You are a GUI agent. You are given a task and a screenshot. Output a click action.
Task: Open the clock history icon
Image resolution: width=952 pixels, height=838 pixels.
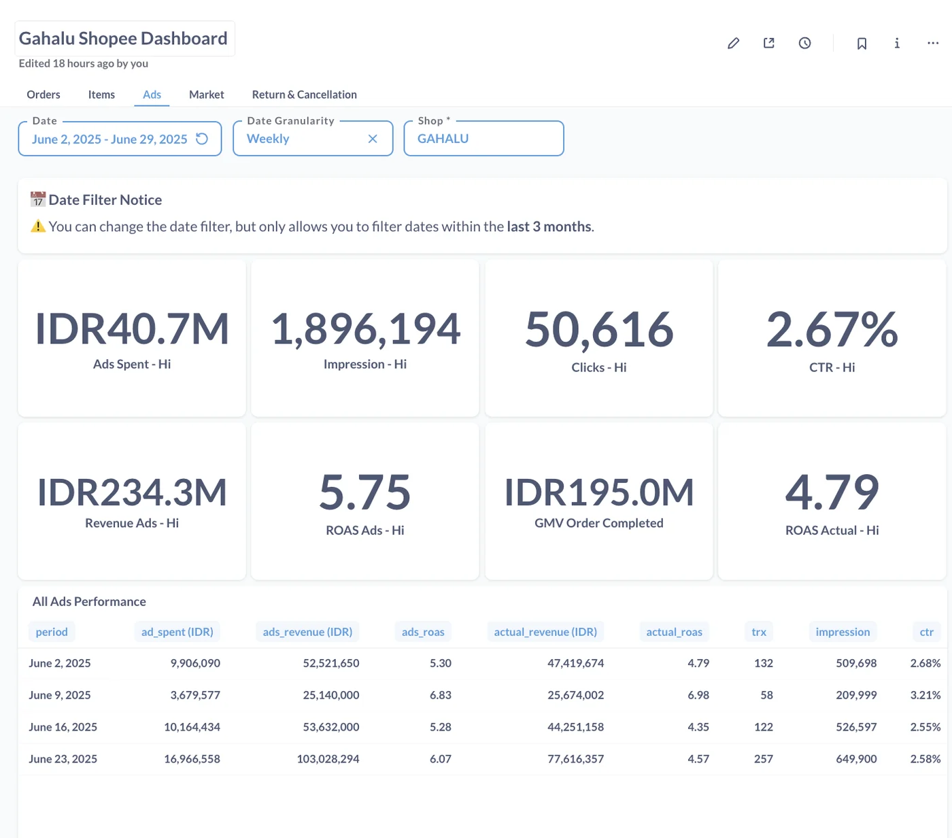coord(804,44)
